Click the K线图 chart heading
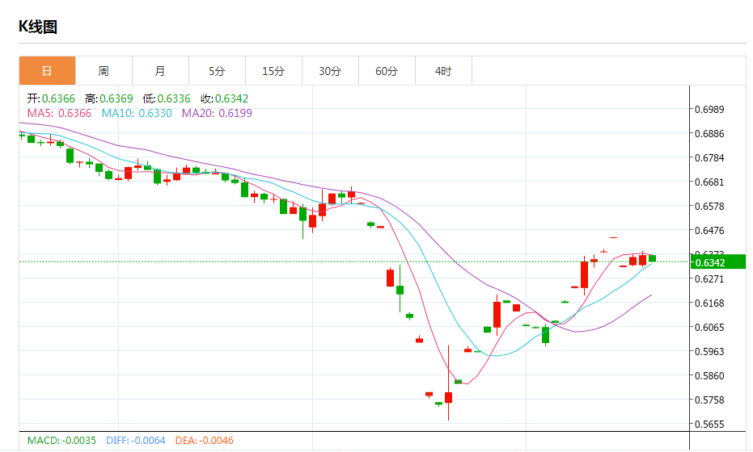The width and height of the screenshot is (753, 452). tap(38, 27)
